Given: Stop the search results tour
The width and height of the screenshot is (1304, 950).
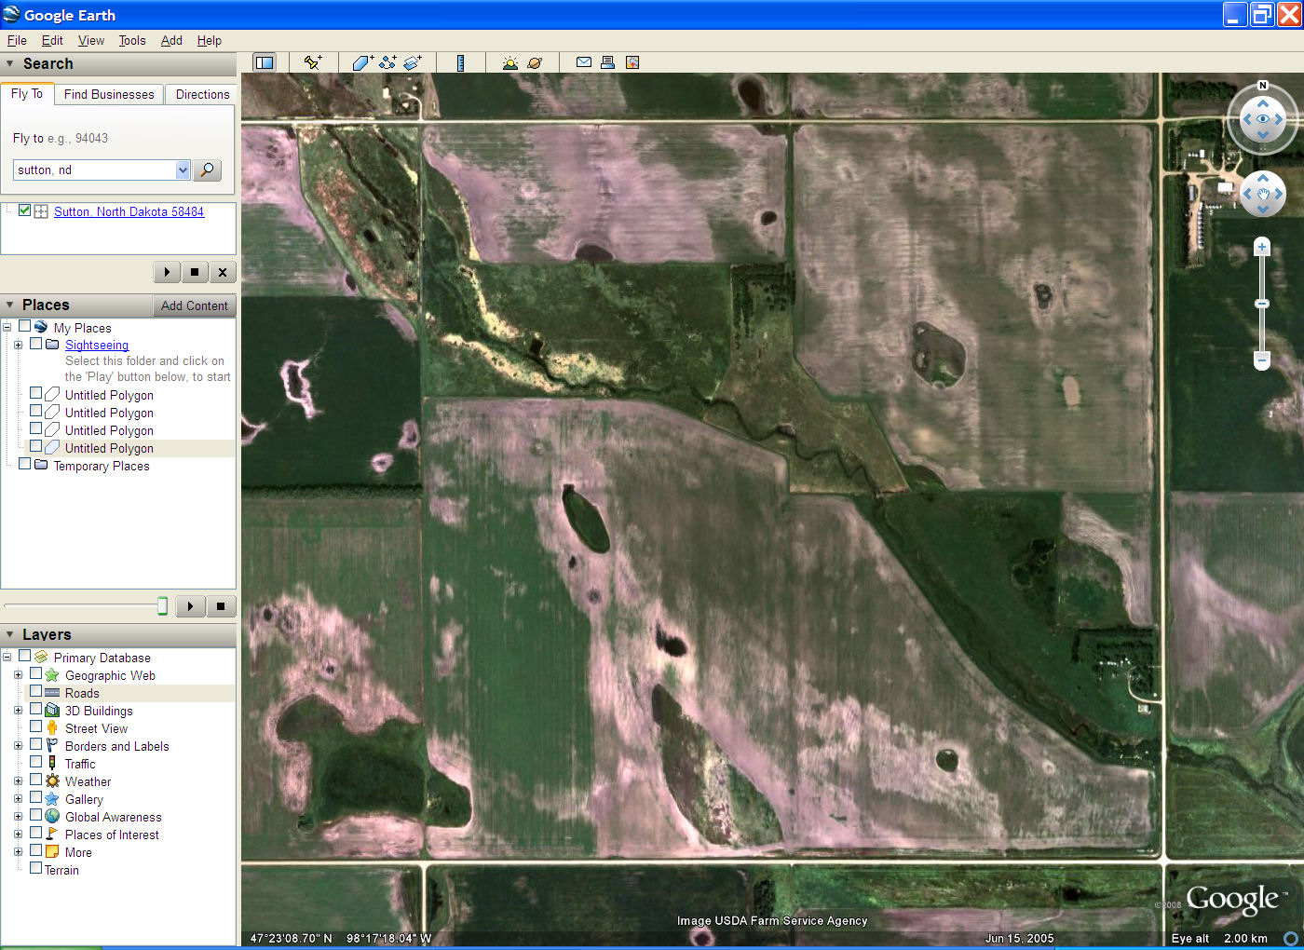Looking at the screenshot, I should (x=194, y=272).
